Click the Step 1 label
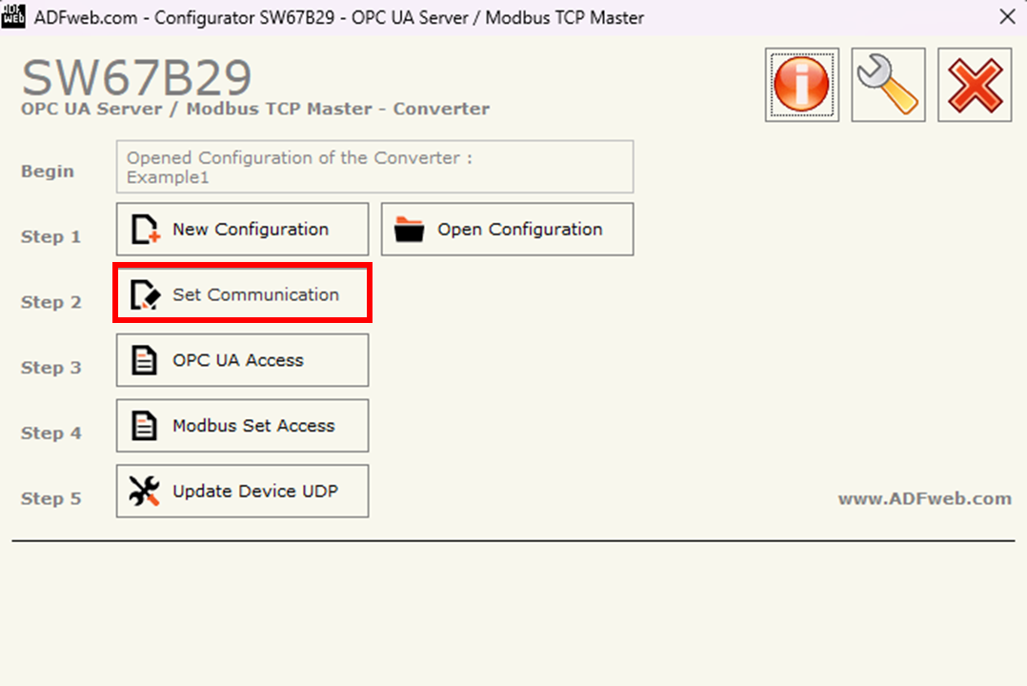This screenshot has height=686, width=1027. pos(51,236)
